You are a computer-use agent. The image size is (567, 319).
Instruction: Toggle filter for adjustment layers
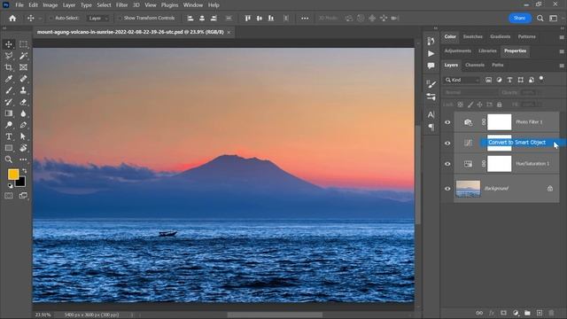499,80
